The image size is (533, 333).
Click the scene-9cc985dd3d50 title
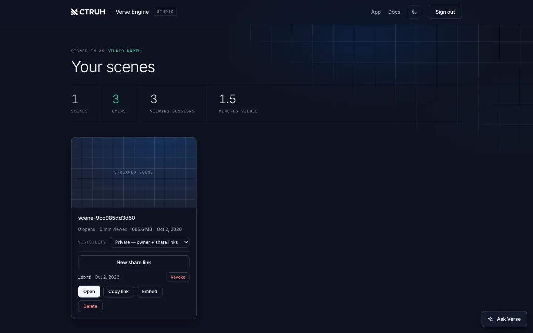click(107, 218)
